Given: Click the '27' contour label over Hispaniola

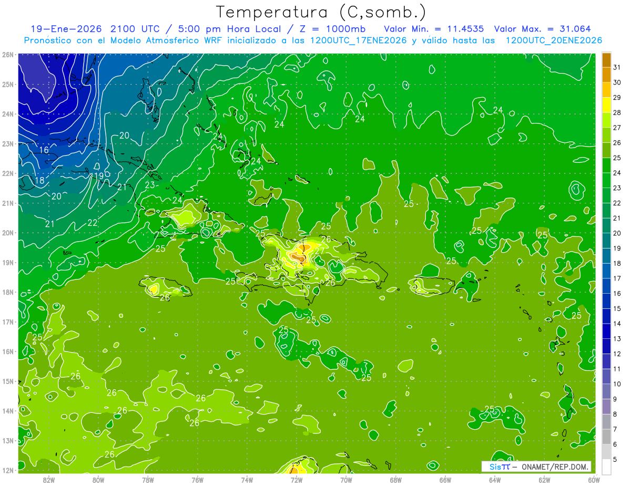Looking at the screenshot, I should click(x=319, y=251).
